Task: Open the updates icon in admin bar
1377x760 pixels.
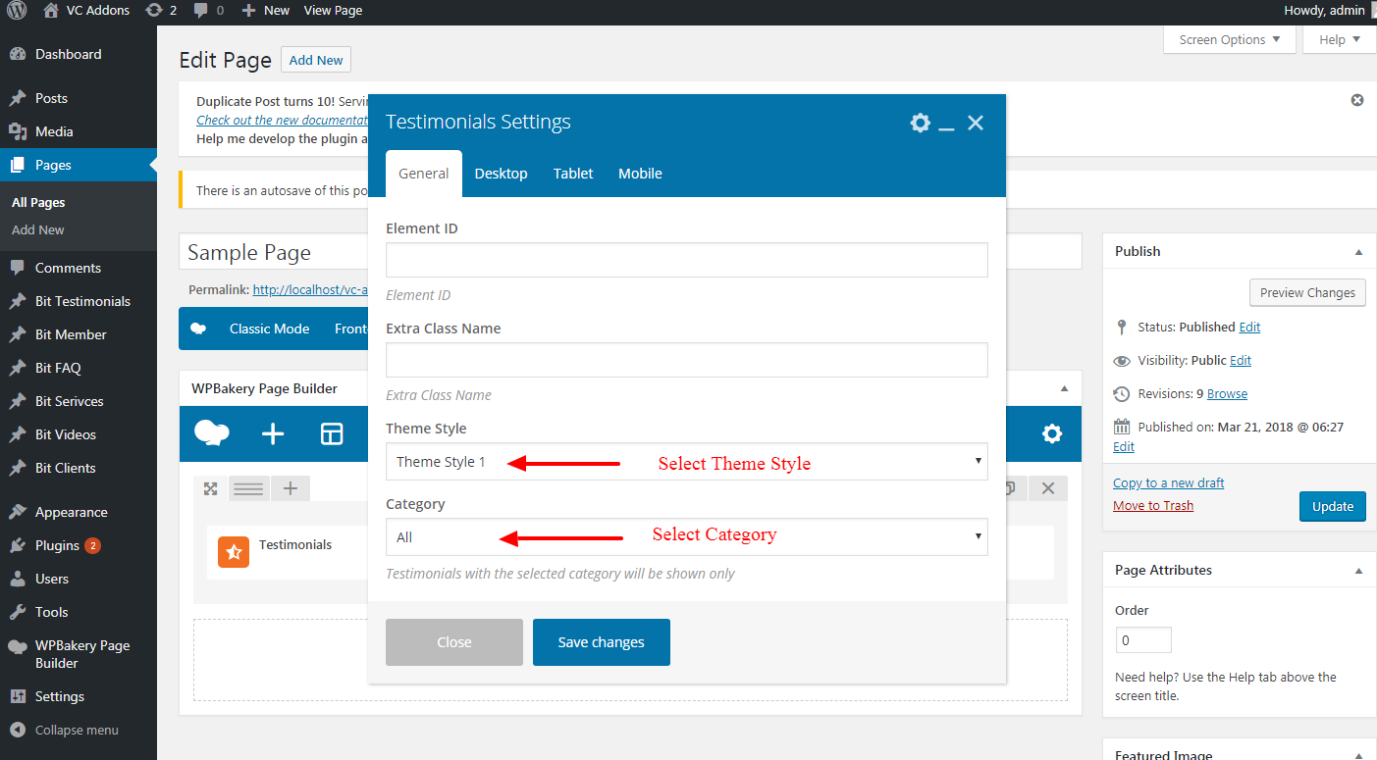Action: coord(160,10)
